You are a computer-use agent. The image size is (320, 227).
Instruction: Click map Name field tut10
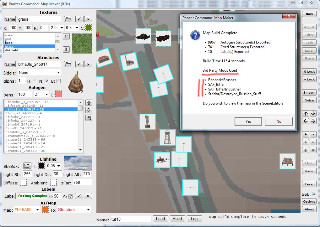[x=131, y=219]
